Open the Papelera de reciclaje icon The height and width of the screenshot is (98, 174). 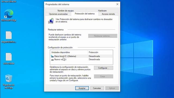click(9, 78)
